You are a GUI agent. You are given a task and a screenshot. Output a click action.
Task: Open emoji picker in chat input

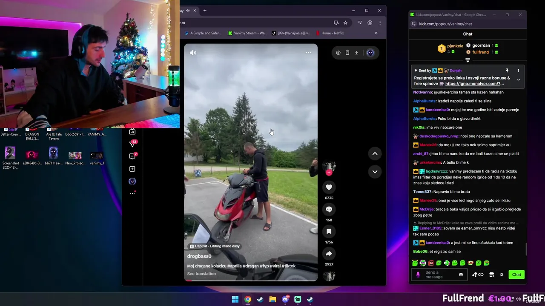click(x=461, y=275)
